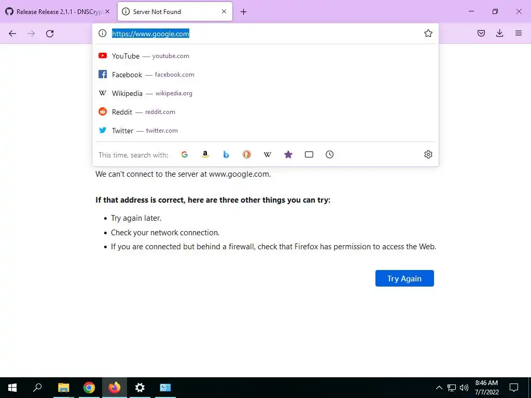Click the Try Again button
The height and width of the screenshot is (398, 531).
click(x=404, y=278)
